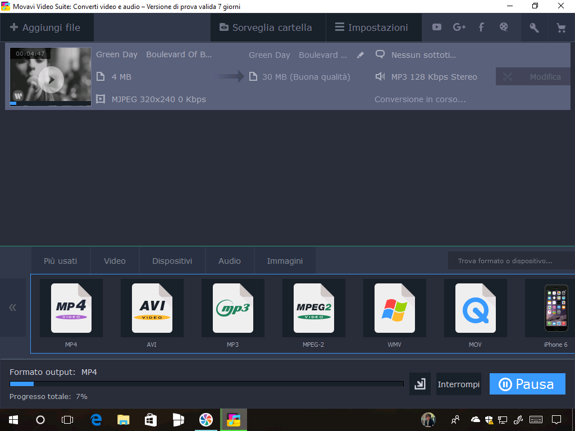This screenshot has height=431, width=575.
Task: Open Microsoft Store from taskbar
Action: coord(150,420)
